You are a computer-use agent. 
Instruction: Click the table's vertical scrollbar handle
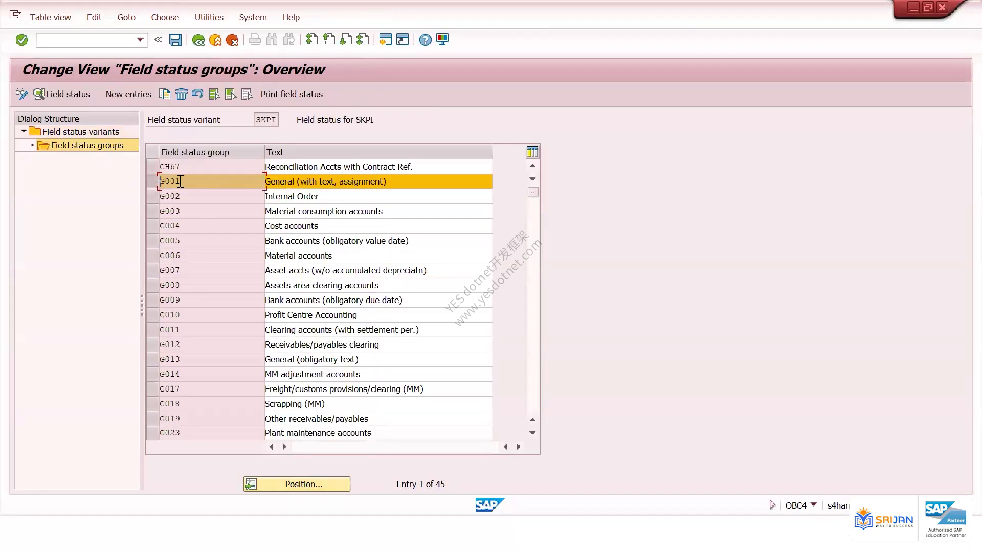(533, 192)
